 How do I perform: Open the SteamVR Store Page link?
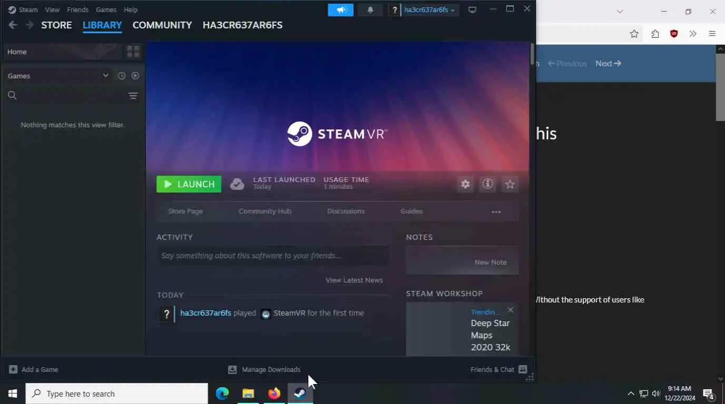(185, 211)
